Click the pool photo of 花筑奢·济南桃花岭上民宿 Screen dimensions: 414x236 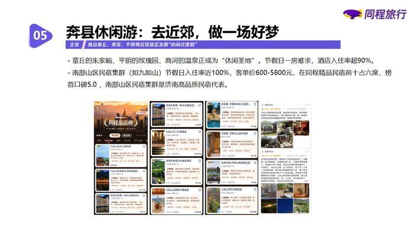click(x=214, y=115)
